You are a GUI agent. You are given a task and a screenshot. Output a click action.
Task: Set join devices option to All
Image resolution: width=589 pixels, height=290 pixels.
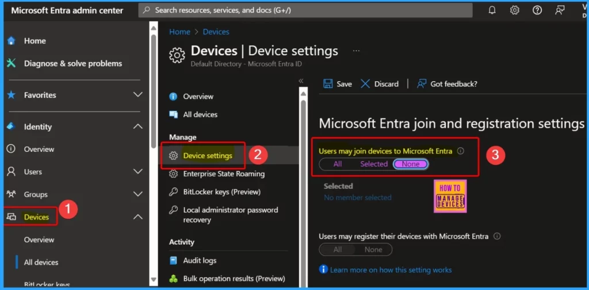coord(337,164)
